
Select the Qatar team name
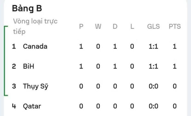point(32,106)
